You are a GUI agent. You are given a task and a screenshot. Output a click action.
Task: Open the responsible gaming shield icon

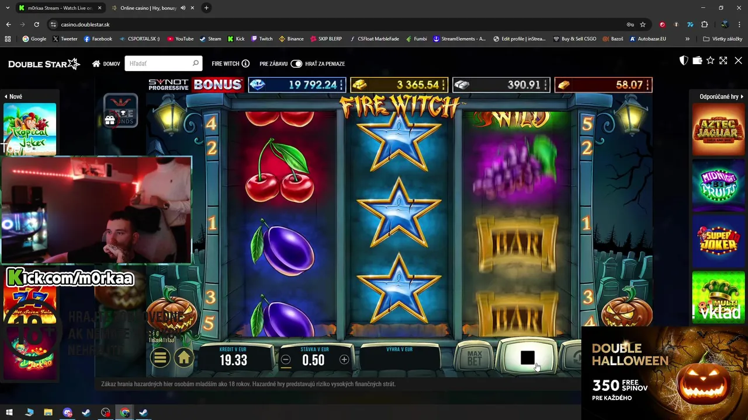point(684,61)
